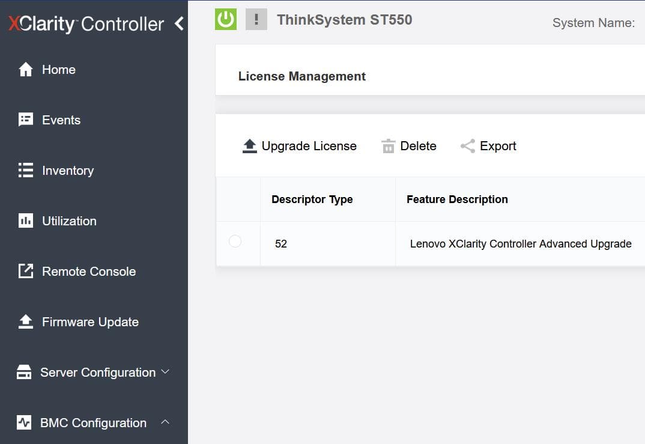Click the ThinkSystem ST550 title
The height and width of the screenshot is (444, 645).
344,19
